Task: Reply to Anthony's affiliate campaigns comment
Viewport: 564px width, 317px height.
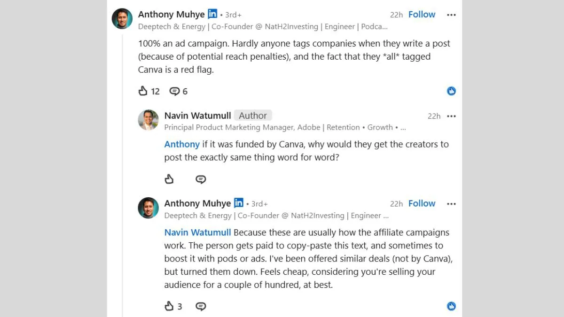Action: (201, 307)
